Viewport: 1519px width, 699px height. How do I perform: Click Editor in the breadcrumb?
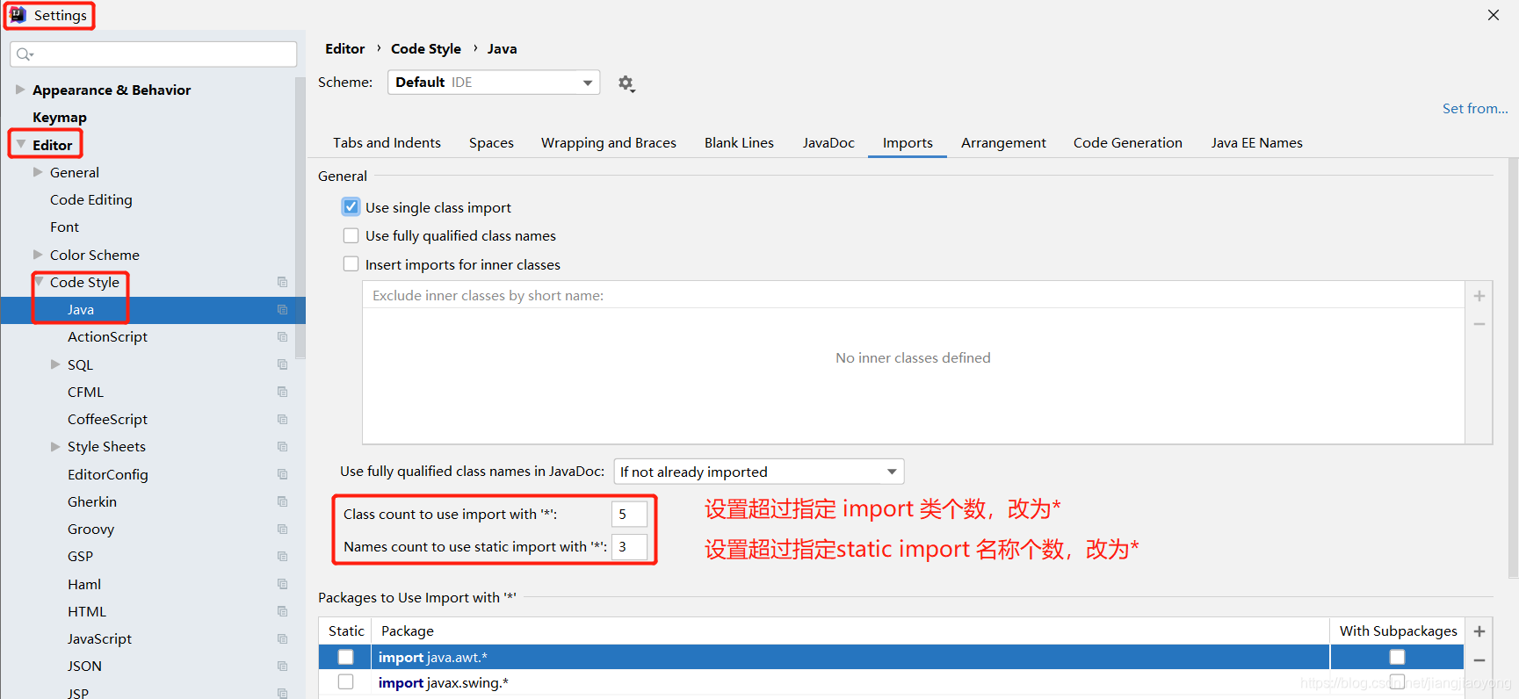click(x=344, y=48)
